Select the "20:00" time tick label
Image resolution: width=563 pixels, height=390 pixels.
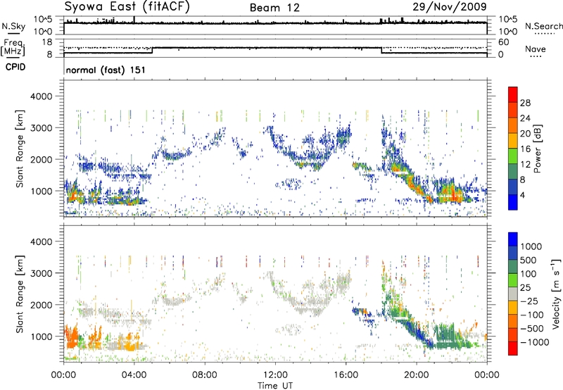[417, 375]
